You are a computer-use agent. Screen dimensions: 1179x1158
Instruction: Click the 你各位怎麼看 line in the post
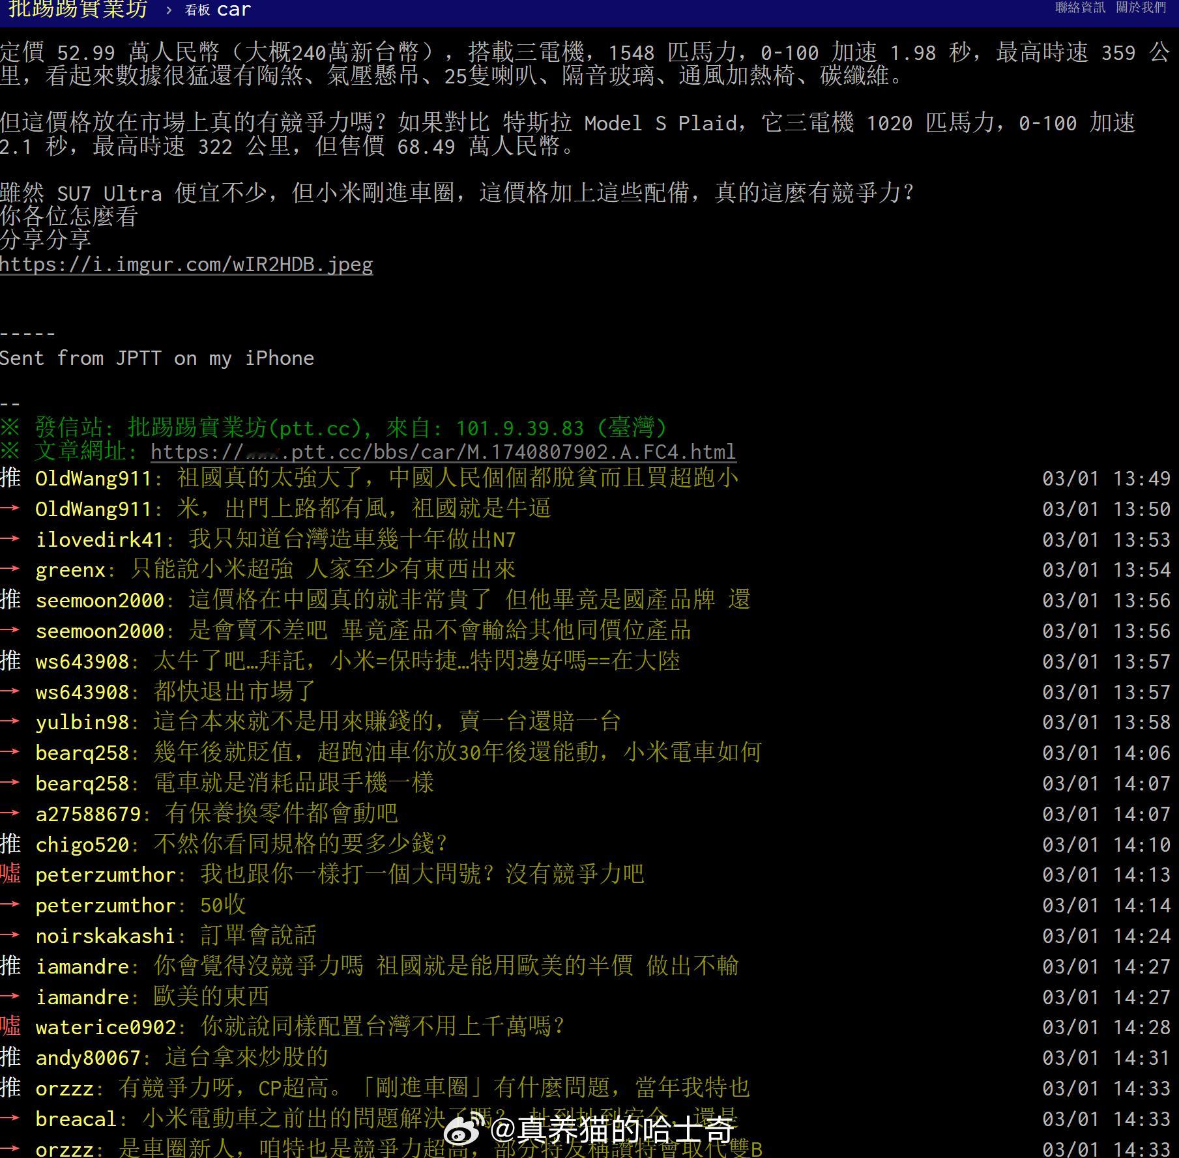69,217
